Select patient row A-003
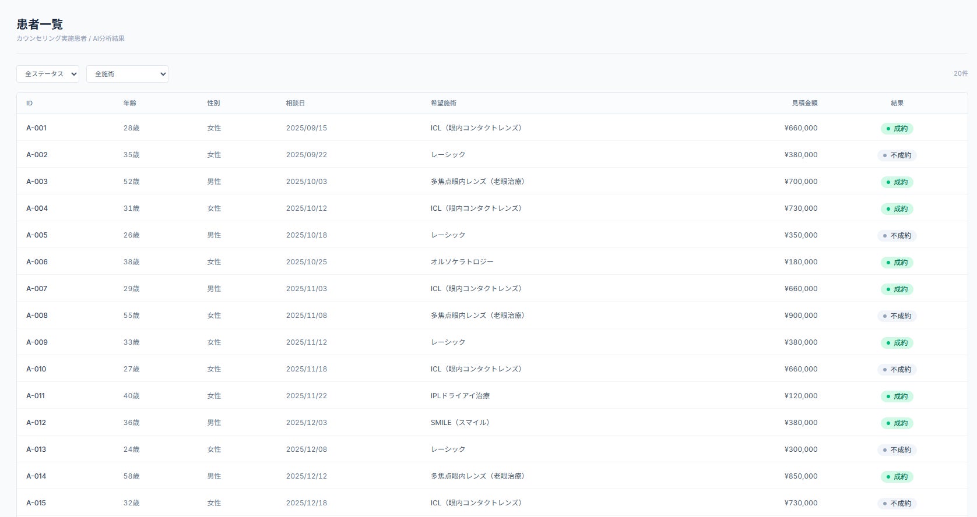This screenshot has height=517, width=977. (x=492, y=181)
